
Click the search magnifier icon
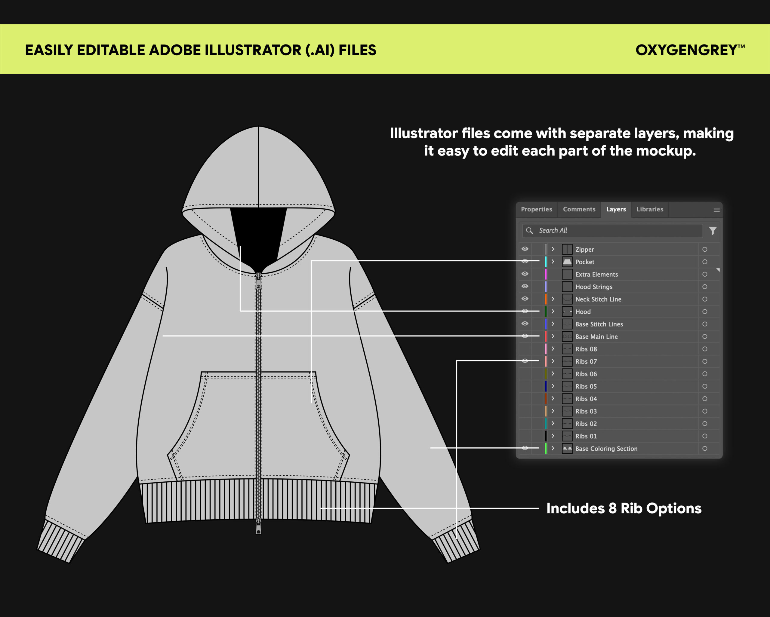click(x=529, y=231)
